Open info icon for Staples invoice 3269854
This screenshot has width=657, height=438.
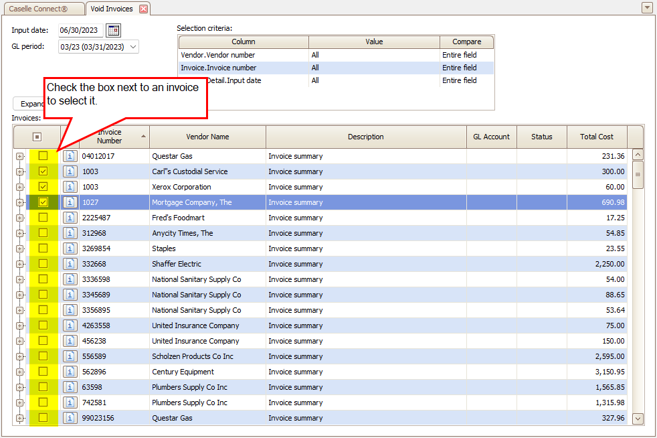(70, 248)
